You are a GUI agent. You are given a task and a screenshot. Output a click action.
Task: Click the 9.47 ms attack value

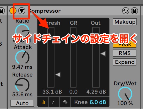(22, 67)
